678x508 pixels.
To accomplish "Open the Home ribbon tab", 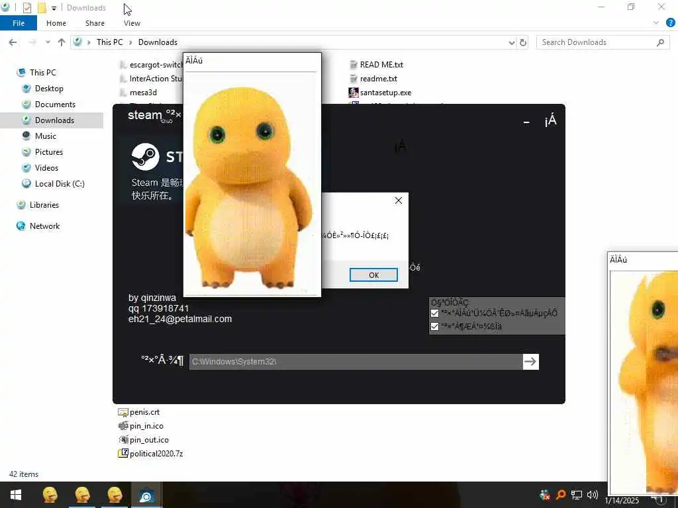I will [x=56, y=23].
